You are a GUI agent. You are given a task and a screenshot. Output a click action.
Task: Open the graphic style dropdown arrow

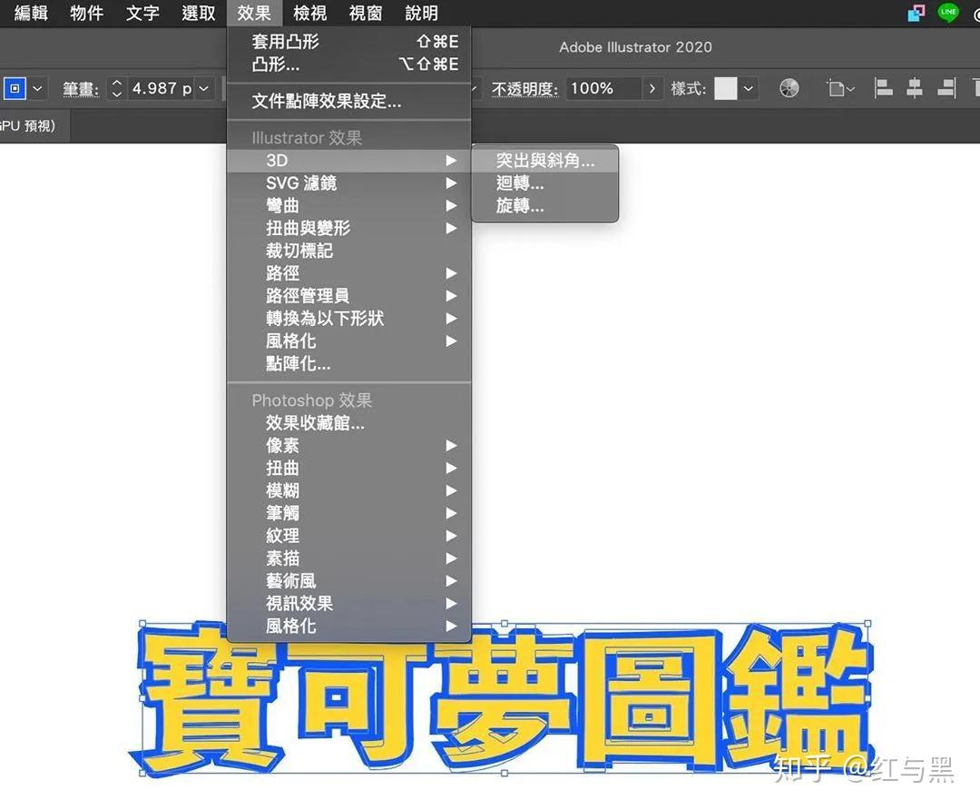[x=748, y=88]
